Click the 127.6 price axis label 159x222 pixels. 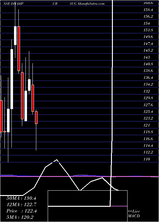click(x=148, y=105)
